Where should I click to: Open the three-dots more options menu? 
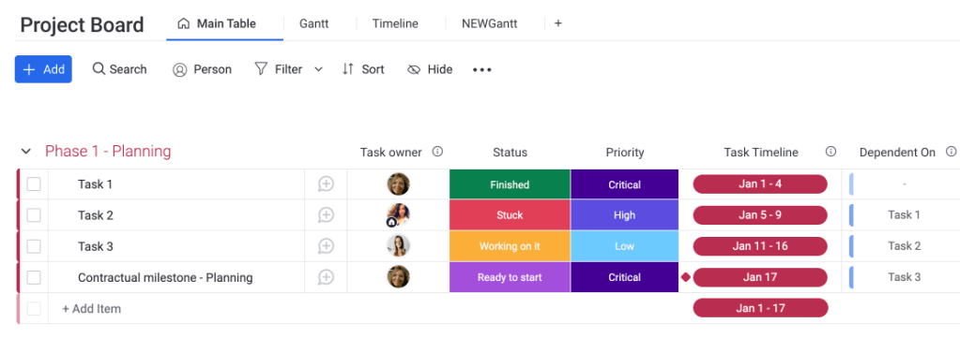tap(481, 69)
